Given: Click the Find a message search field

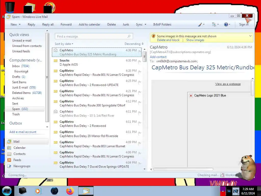Looking at the screenshot, I should pyautogui.click(x=94, y=36).
